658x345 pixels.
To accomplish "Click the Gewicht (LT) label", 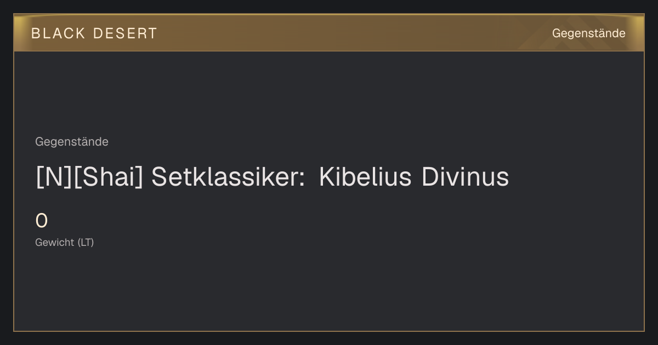I will (65, 243).
